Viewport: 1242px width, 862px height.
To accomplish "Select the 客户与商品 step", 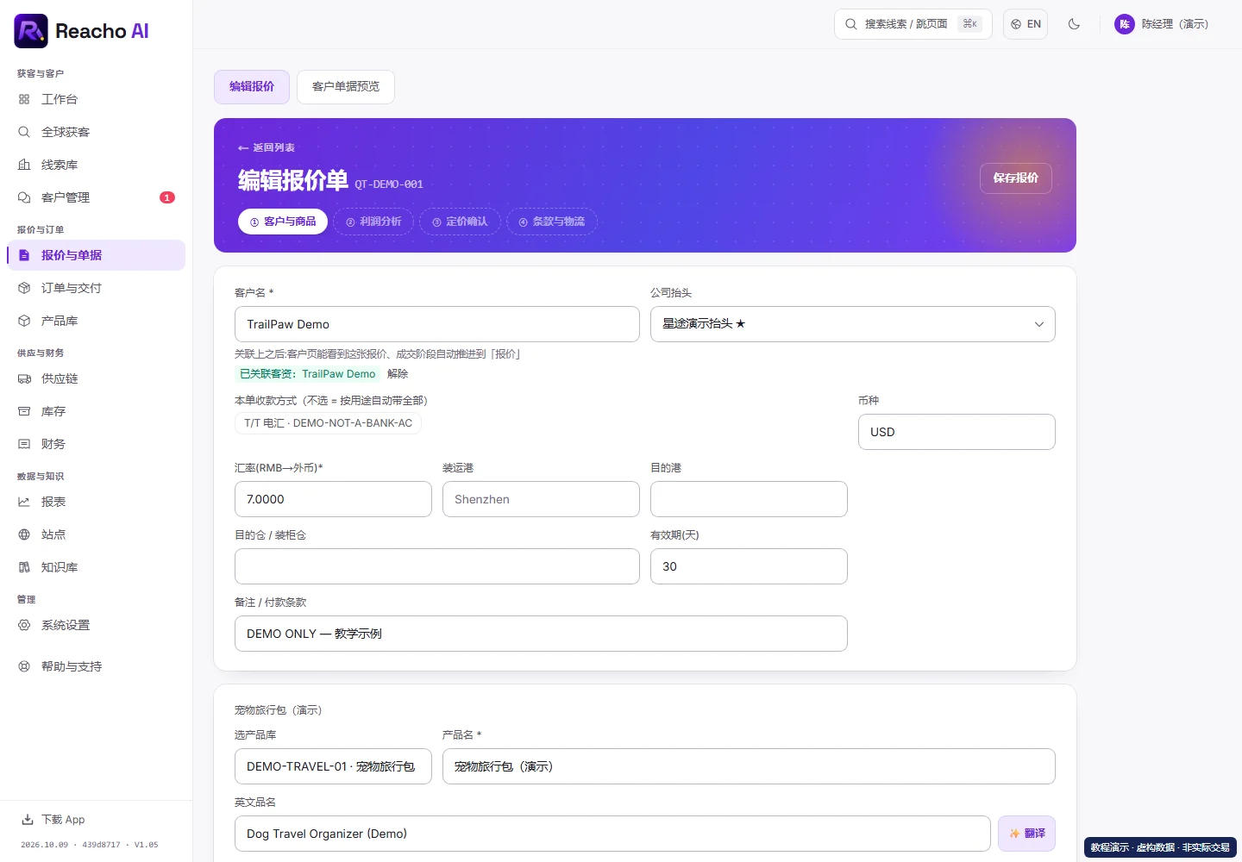I will pyautogui.click(x=283, y=222).
